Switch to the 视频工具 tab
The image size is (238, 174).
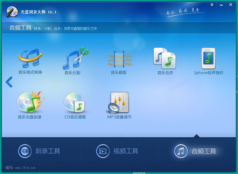[x=119, y=151]
